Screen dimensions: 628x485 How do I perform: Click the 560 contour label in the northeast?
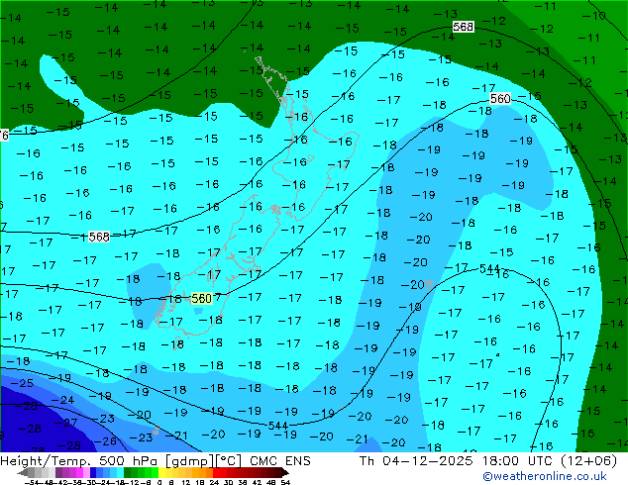point(500,98)
